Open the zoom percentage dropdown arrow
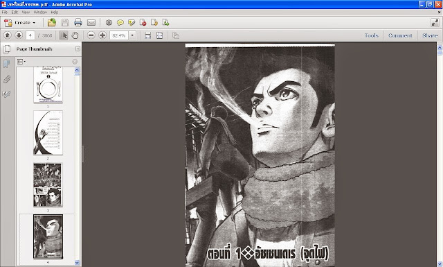443x267 pixels. pyautogui.click(x=132, y=35)
